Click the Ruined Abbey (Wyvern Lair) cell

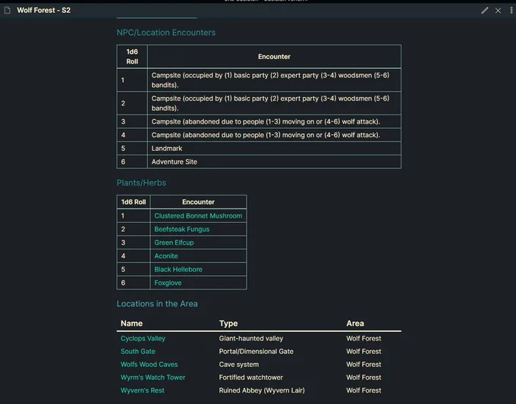tap(262, 390)
